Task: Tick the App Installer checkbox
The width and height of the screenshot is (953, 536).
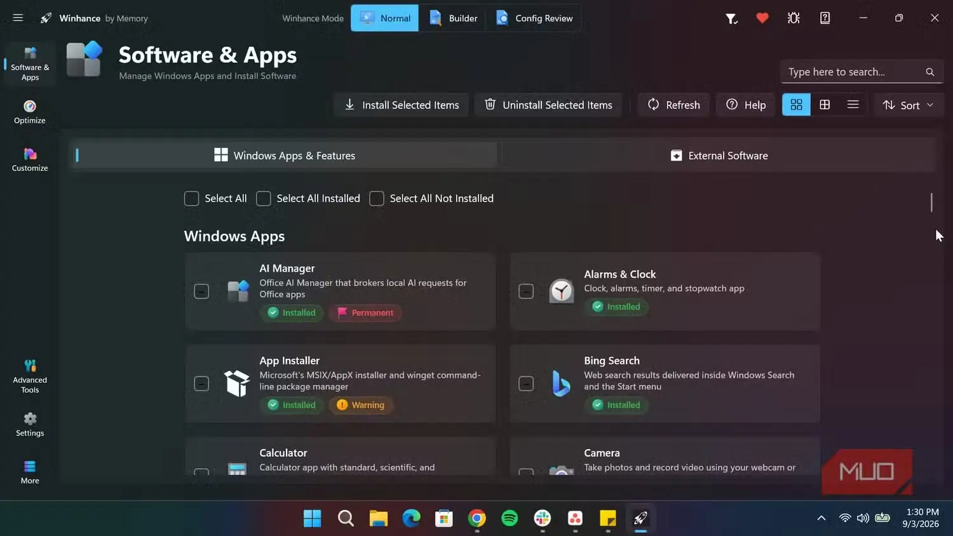Action: [201, 384]
